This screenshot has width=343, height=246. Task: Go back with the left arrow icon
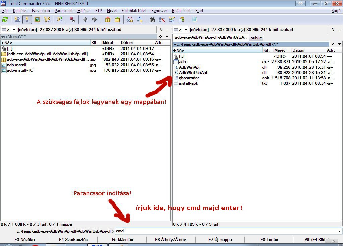85,20
